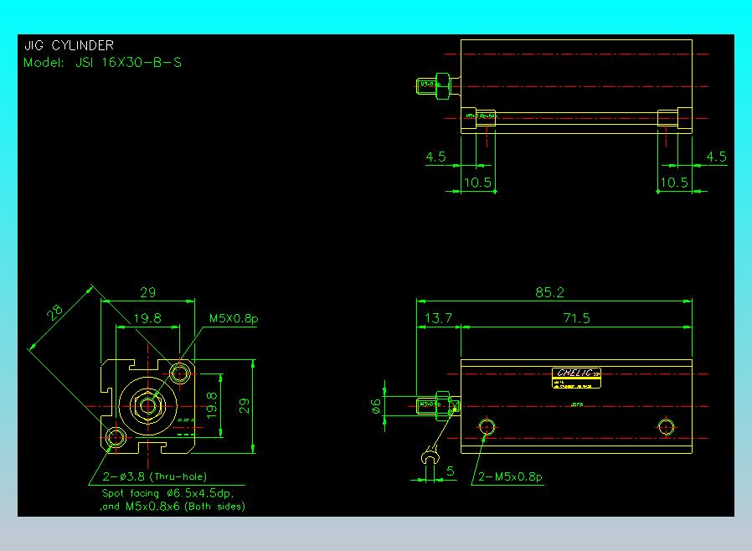
Task: Select the "2-ø3.8 (Thru-hole)" note
Action: (x=154, y=476)
